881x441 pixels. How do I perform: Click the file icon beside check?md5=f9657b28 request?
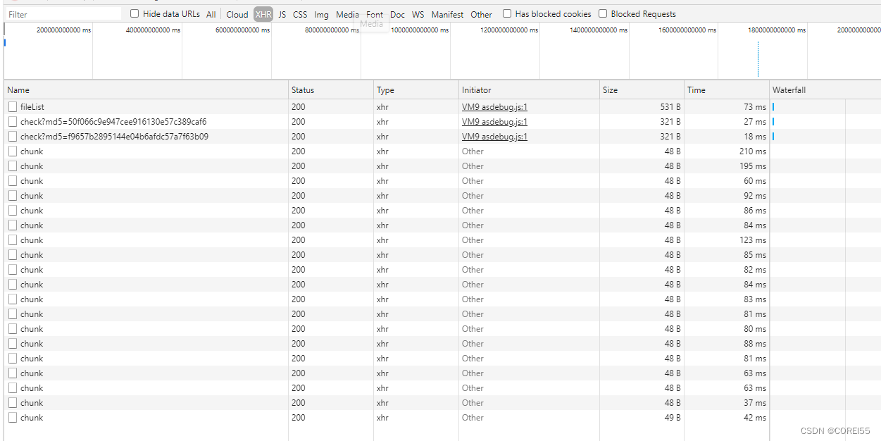(x=13, y=137)
